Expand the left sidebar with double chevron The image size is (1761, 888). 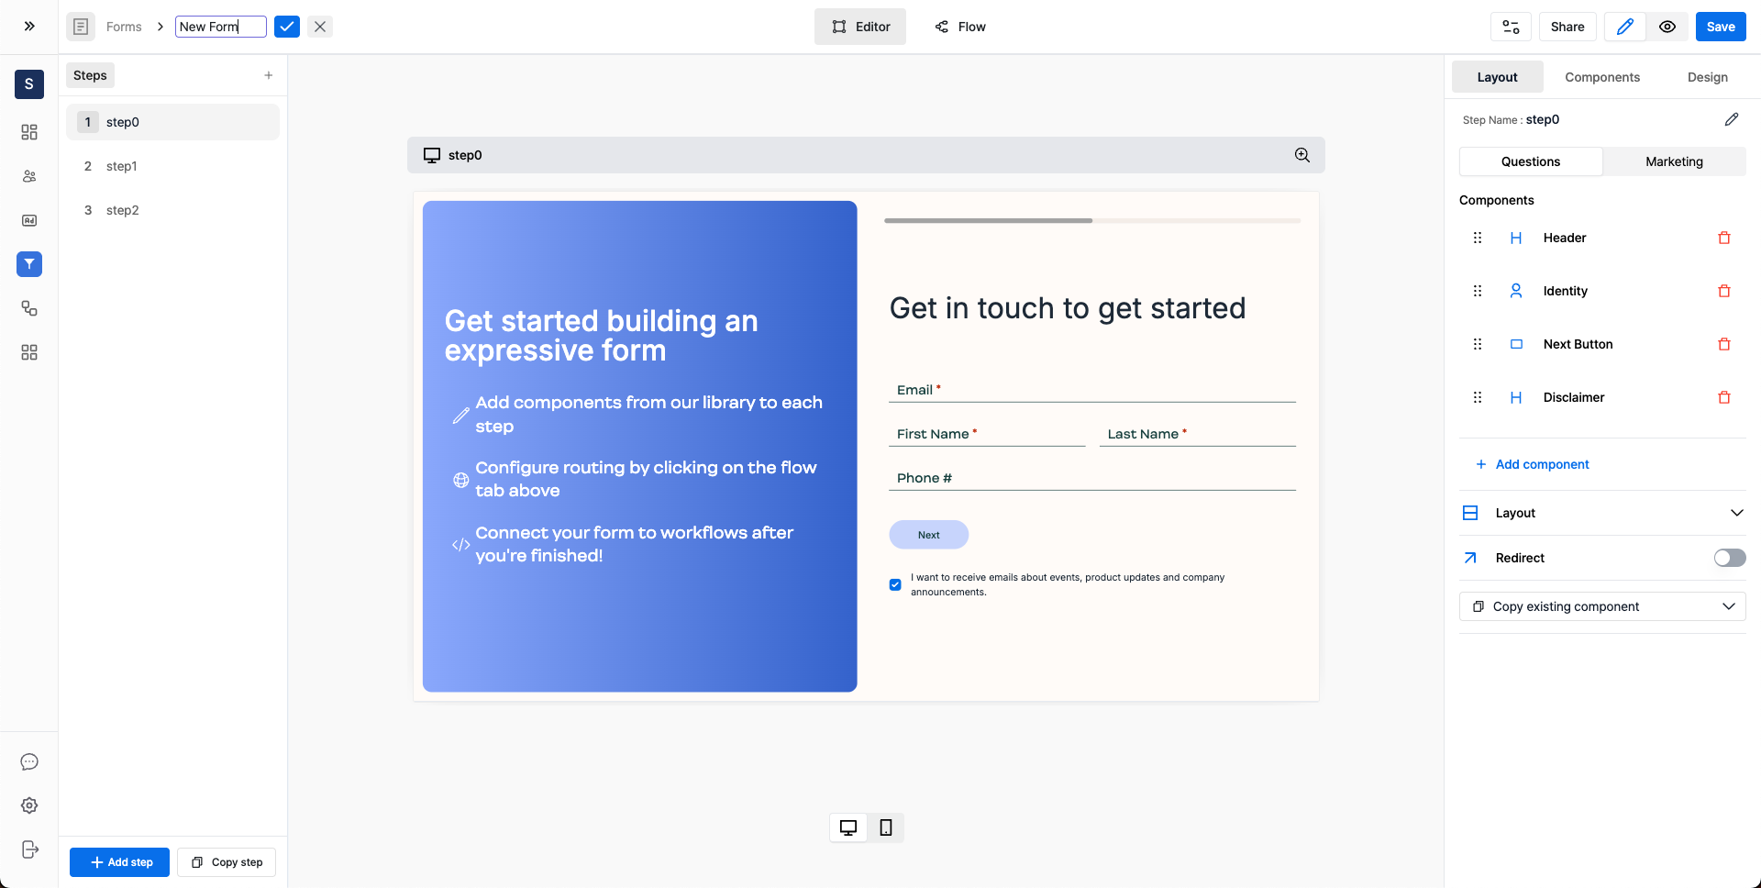pos(29,27)
